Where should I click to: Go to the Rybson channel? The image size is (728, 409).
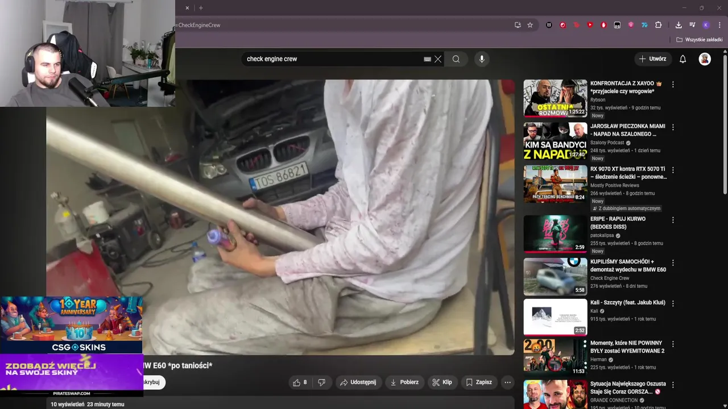pos(598,100)
